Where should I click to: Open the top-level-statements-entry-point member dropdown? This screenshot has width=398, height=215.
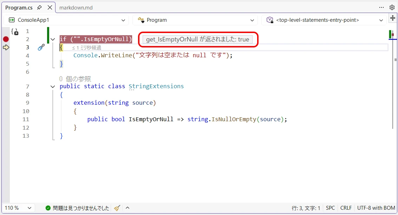324,20
